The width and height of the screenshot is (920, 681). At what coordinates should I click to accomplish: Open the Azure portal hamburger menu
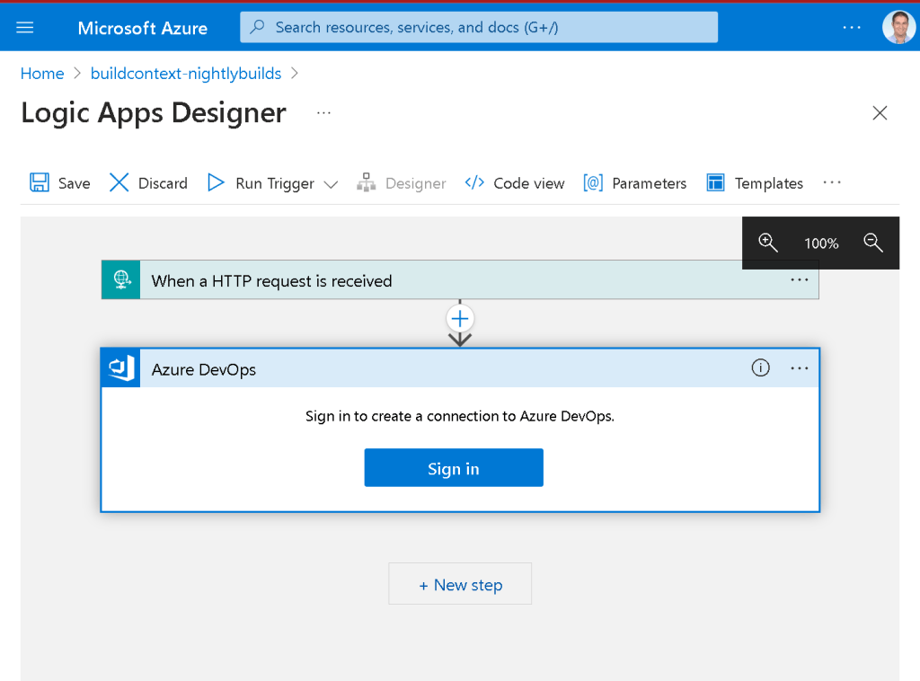24,28
